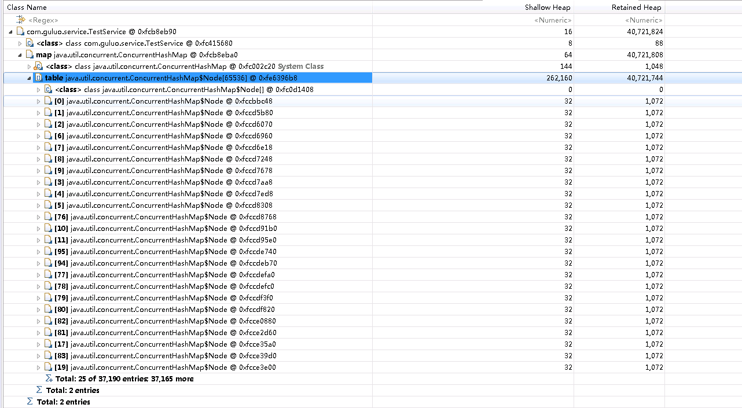Click class icon of TestService @ 0xfc415680

pos(30,43)
